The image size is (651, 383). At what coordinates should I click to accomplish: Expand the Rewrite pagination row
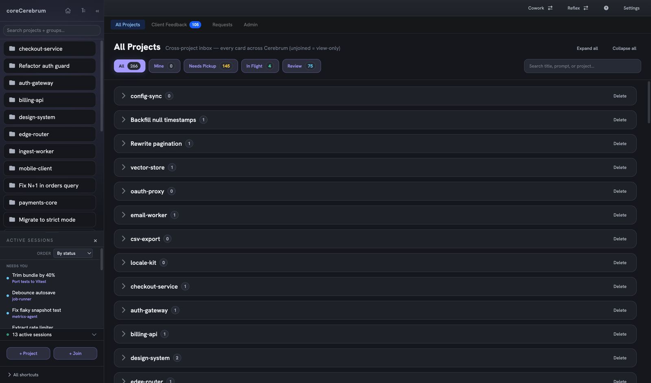123,143
